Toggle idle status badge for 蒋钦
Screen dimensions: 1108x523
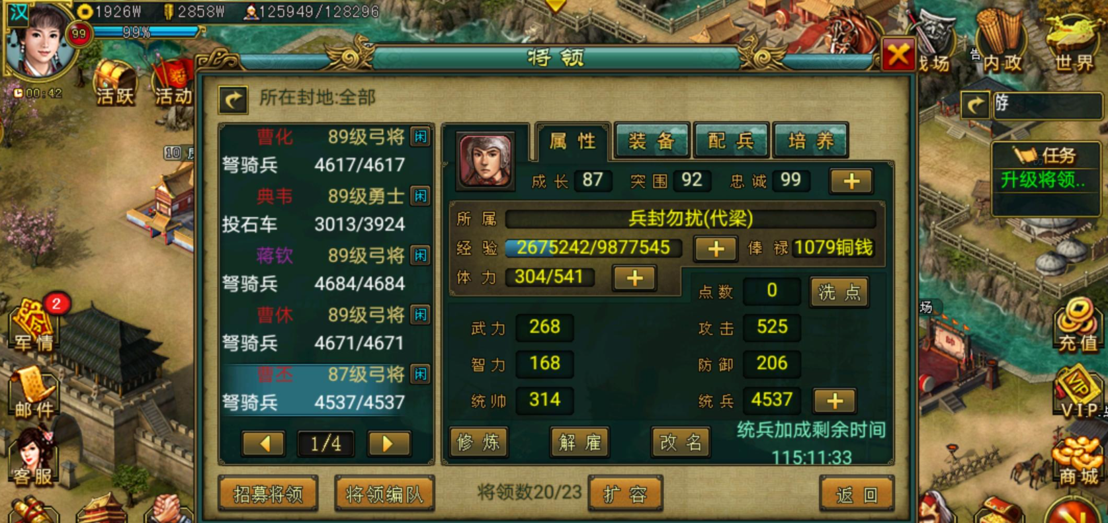pos(421,255)
